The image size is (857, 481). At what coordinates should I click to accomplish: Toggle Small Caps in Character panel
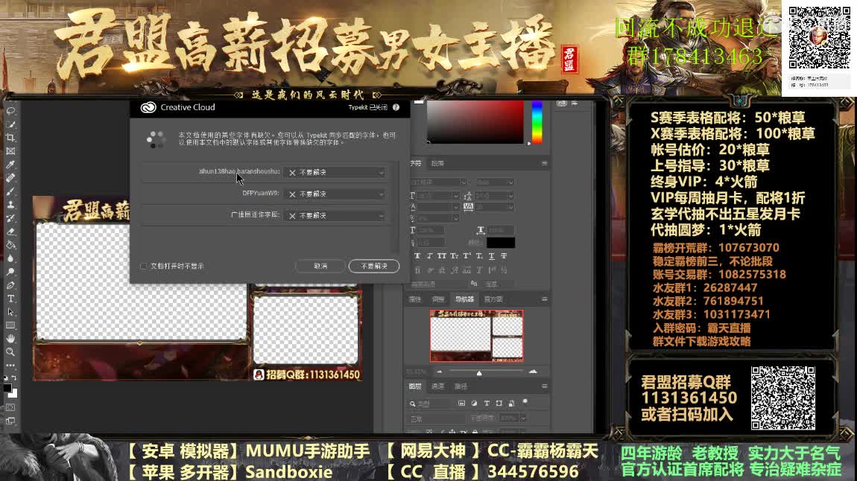[454, 256]
